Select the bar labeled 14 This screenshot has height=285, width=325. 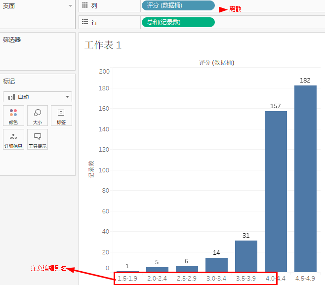pos(216,265)
